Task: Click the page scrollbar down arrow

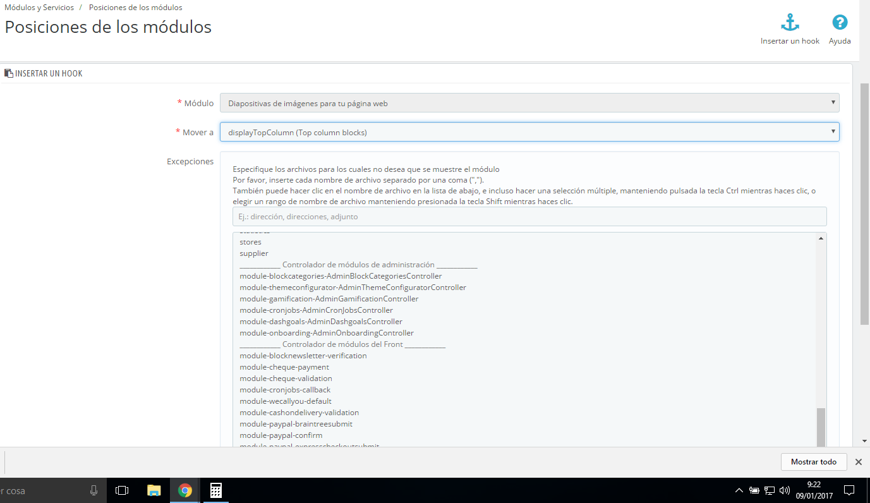Action: tap(864, 441)
